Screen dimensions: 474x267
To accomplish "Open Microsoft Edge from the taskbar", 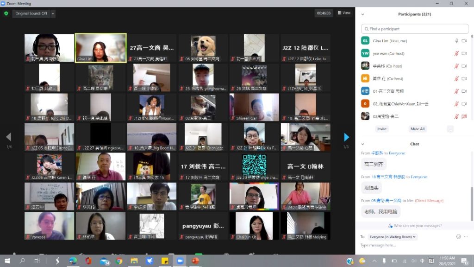I will (x=73, y=261).
